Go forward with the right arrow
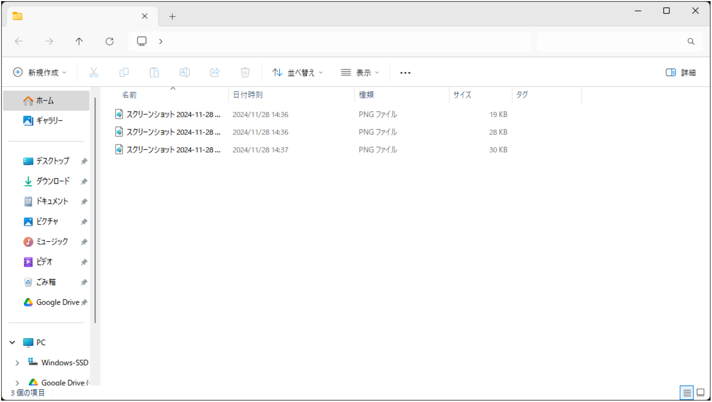Viewport: 712px width, 402px height. coord(50,41)
